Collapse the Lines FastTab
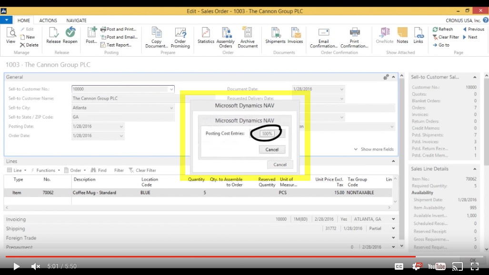This screenshot has height=275, width=489. [393, 161]
